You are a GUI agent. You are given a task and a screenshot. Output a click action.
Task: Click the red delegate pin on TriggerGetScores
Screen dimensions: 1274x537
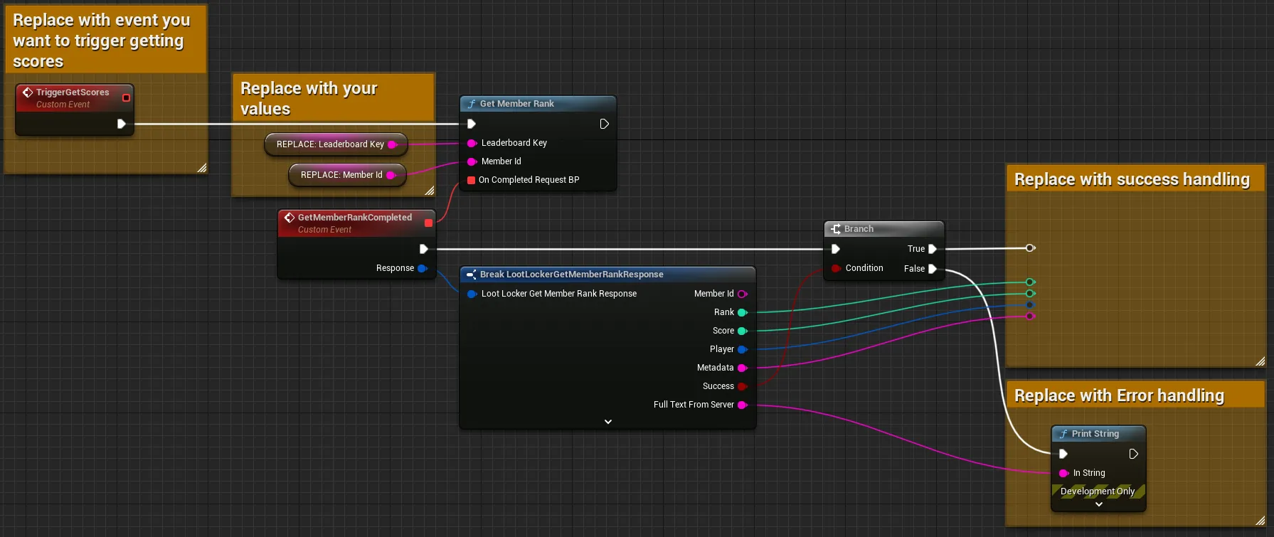[x=126, y=97]
